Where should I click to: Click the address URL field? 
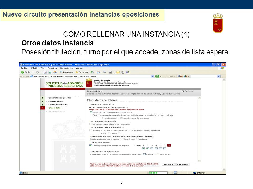tap(92, 76)
